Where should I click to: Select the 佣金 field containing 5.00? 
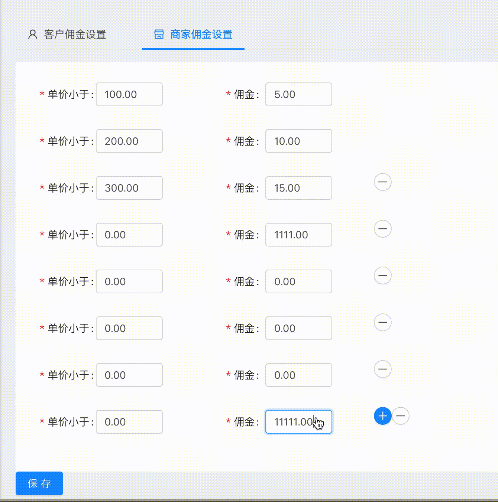pyautogui.click(x=298, y=94)
